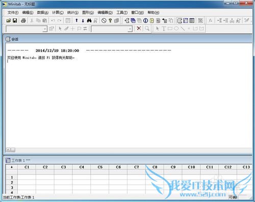Open the 编辑器(D) menu

pos(105,12)
